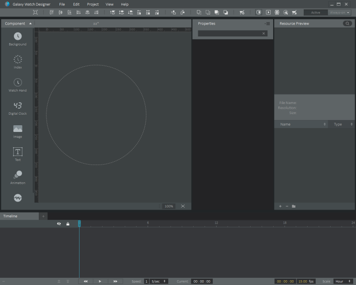The image size is (356, 285).
Task: Fit the canvas to screen icon
Action: [x=183, y=206]
